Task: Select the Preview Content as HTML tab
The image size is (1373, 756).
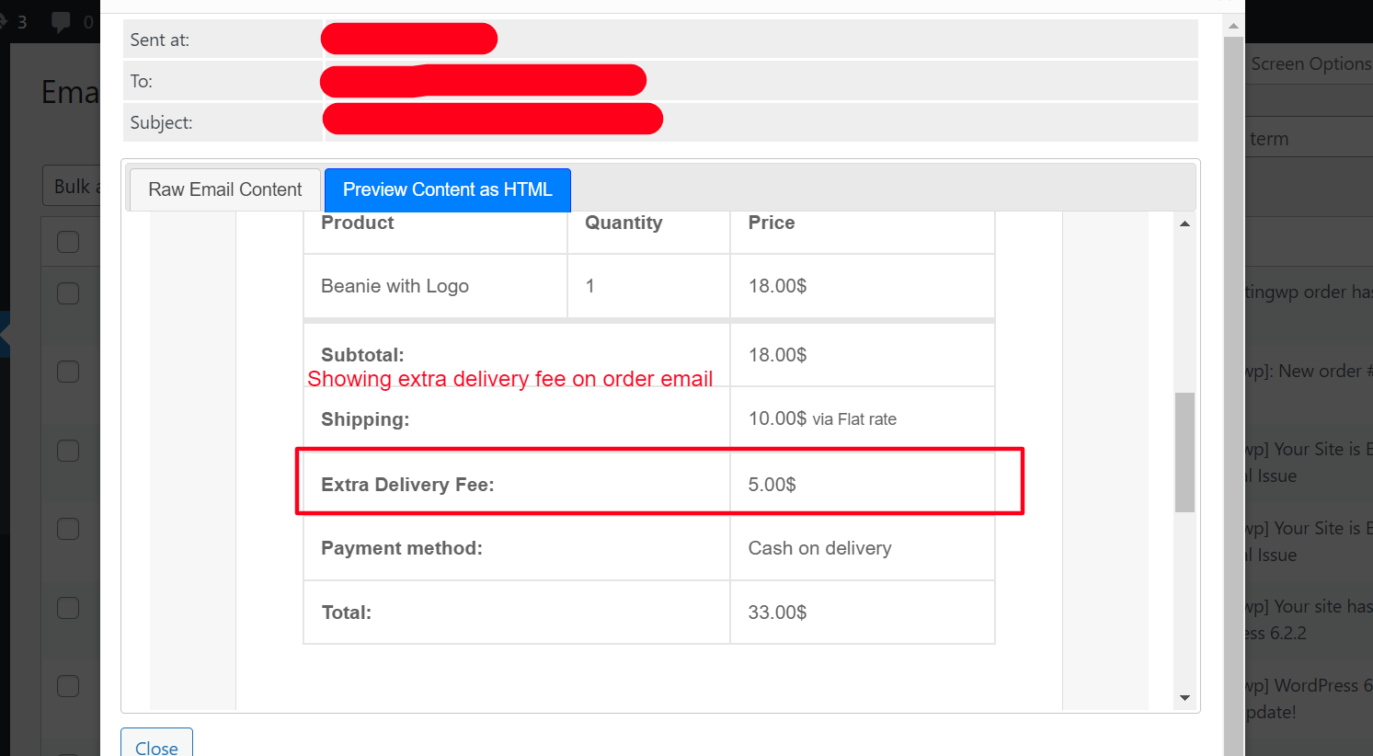Action: click(x=447, y=189)
